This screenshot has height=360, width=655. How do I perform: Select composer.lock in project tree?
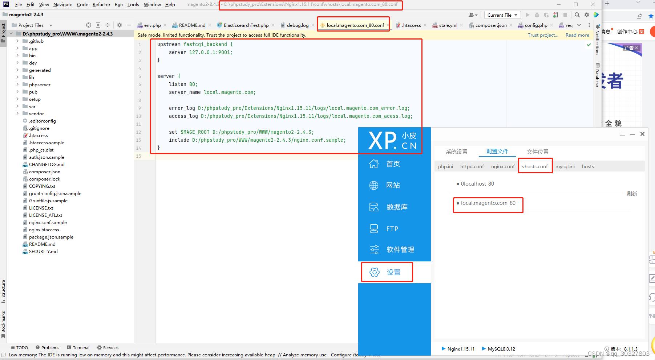coord(45,179)
